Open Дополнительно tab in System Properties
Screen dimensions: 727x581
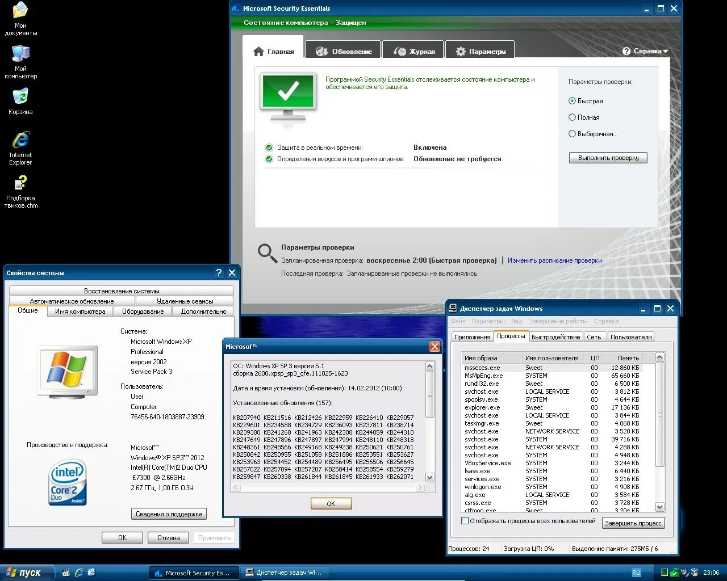coord(203,311)
